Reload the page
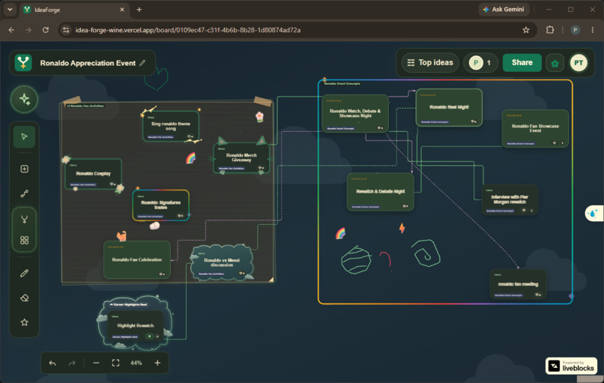The width and height of the screenshot is (604, 383). coord(46,30)
